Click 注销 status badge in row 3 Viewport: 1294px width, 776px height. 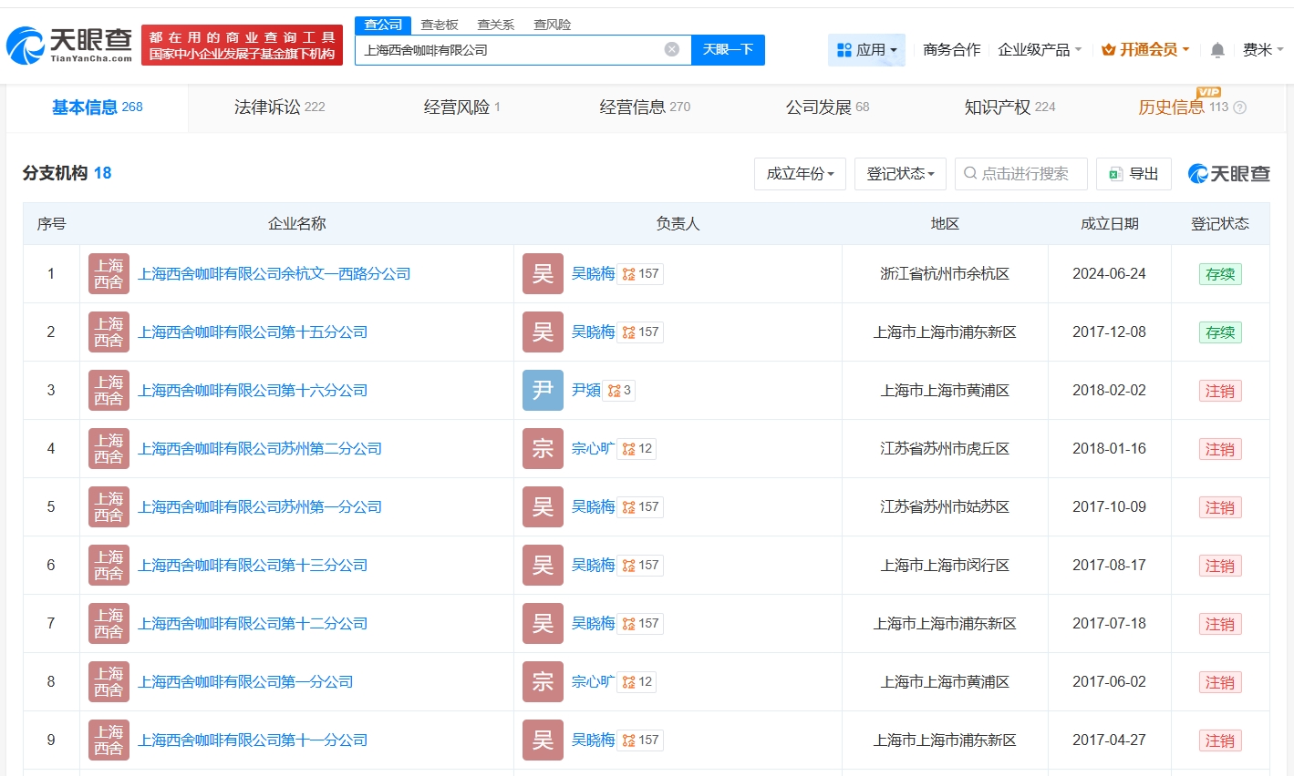pos(1220,391)
